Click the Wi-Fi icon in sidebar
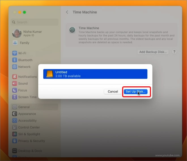The height and width of the screenshot is (161, 187). tap(14, 53)
